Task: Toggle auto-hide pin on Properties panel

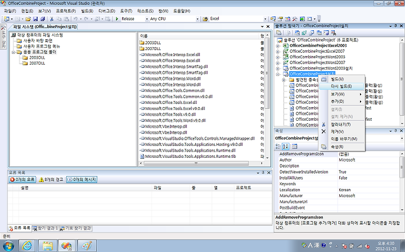Action: tap(395, 131)
